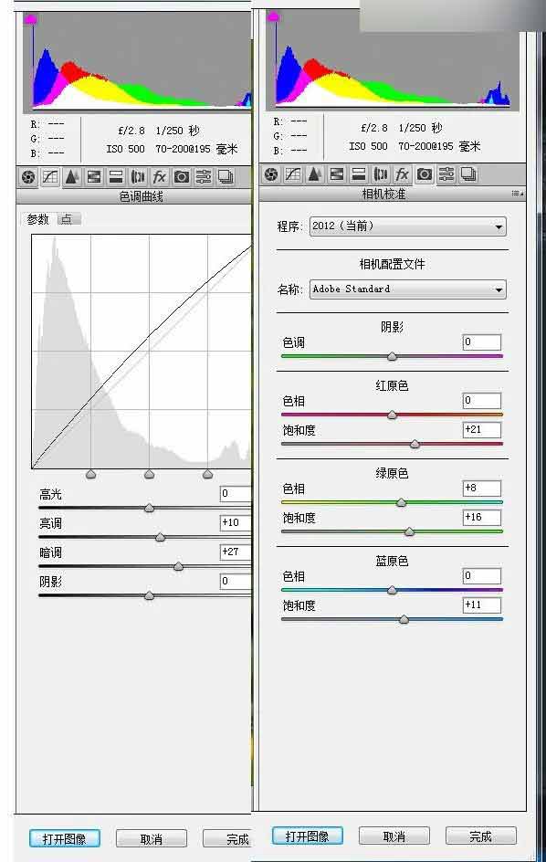Toggle shadow clipping warning in 色调曲线 histogram

coord(31,19)
